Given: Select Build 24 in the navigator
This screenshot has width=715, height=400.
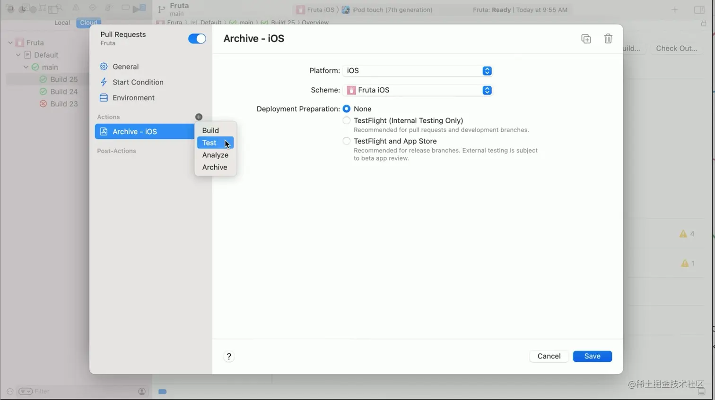Looking at the screenshot, I should coord(64,92).
